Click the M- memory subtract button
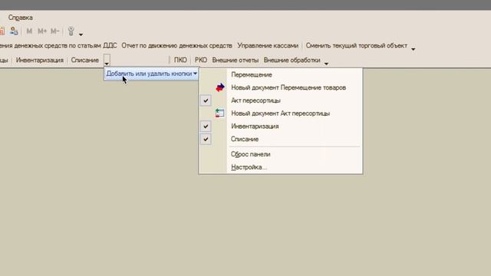491x276 pixels. [54, 31]
